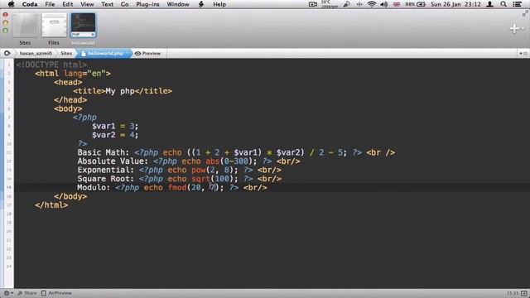
Task: Click the battery status indicator
Action: coord(415,4)
